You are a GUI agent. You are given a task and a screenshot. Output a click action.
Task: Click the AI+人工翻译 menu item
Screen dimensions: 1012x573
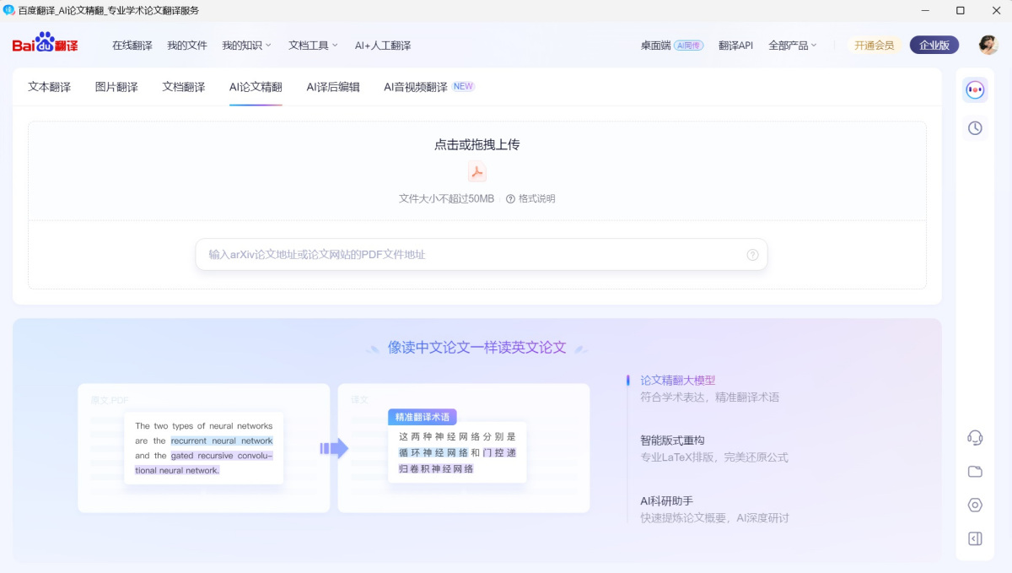(384, 45)
